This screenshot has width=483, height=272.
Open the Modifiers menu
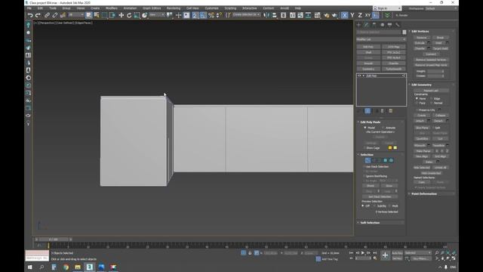click(112, 8)
